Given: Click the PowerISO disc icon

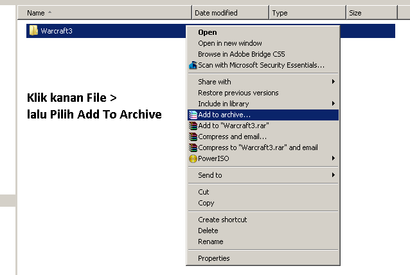Looking at the screenshot, I should click(x=193, y=158).
